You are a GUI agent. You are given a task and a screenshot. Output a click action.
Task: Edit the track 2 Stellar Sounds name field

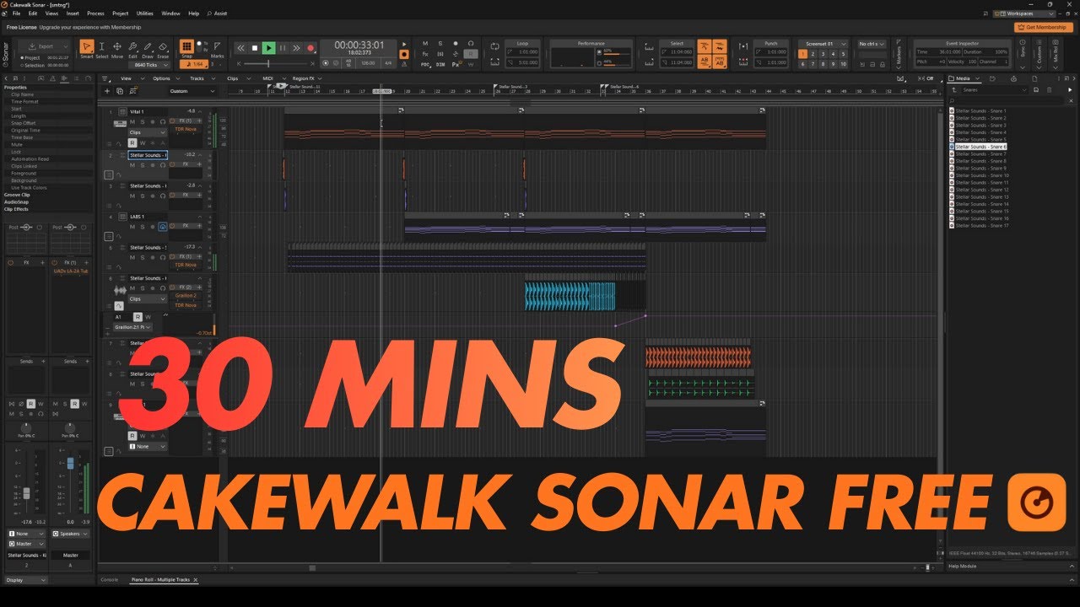tap(148, 155)
